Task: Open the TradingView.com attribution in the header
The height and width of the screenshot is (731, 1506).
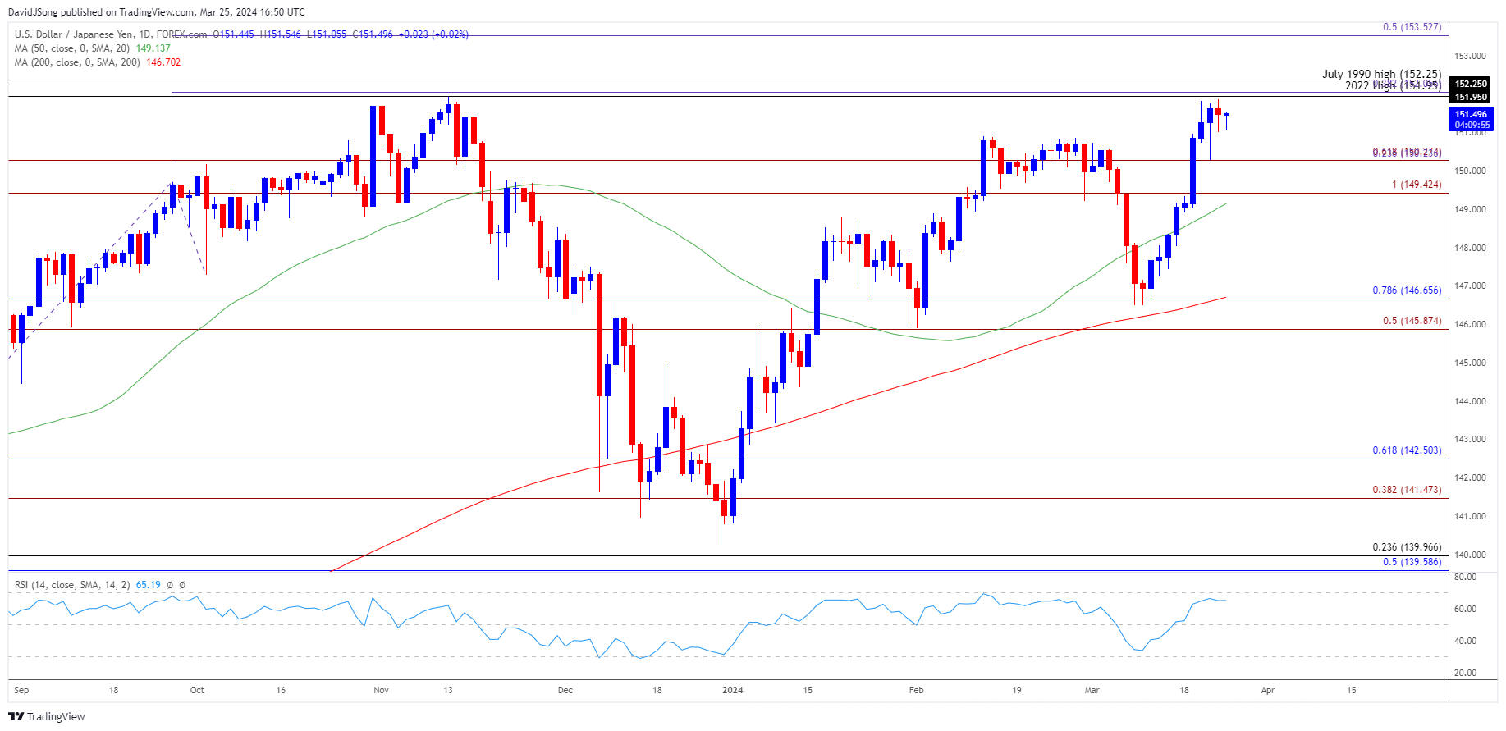Action: 157,12
